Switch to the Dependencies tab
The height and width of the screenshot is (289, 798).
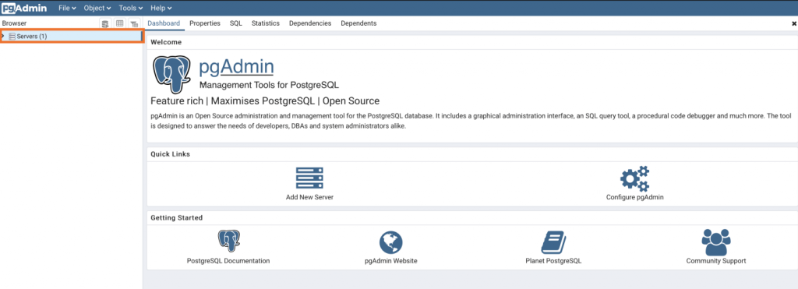pos(310,23)
